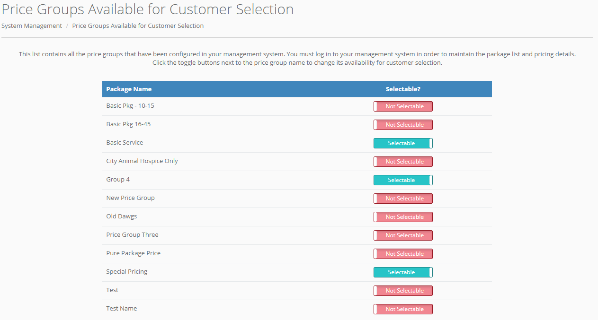Toggle Price Group Three availability switch
Viewport: 598px width, 320px height.
coord(403,235)
